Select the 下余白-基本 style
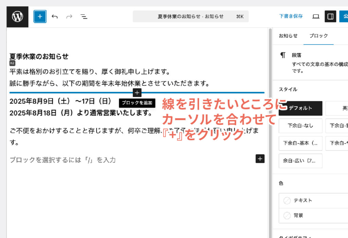348x238 pixels. pos(300,143)
